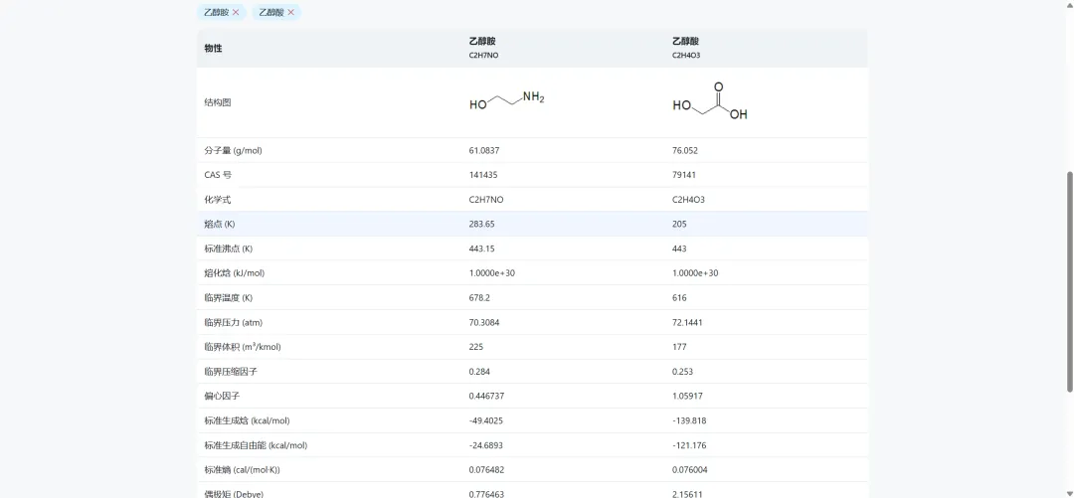The image size is (1074, 498).
Task: Select the CAS number 79141
Action: 683,175
